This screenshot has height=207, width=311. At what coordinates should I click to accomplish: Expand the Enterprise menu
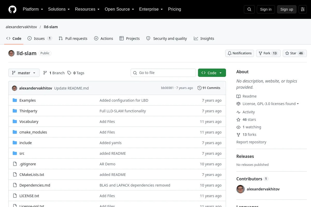[x=151, y=9]
